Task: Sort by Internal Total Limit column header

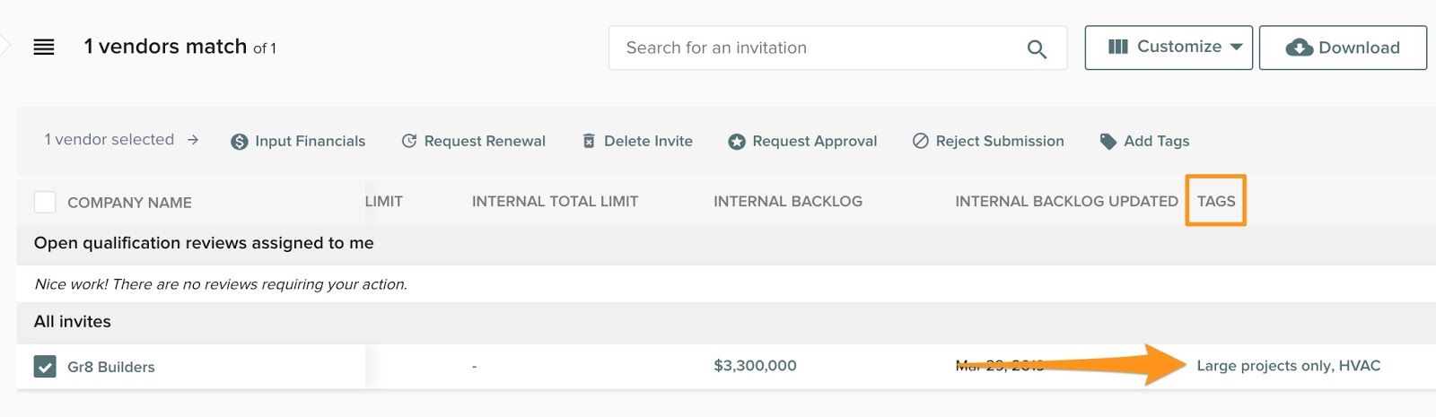Action: coord(555,202)
